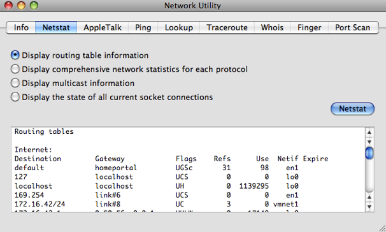Screen dimensions: 386x232
Task: Click the 'Network Utility' window title
Action: tap(192, 6)
